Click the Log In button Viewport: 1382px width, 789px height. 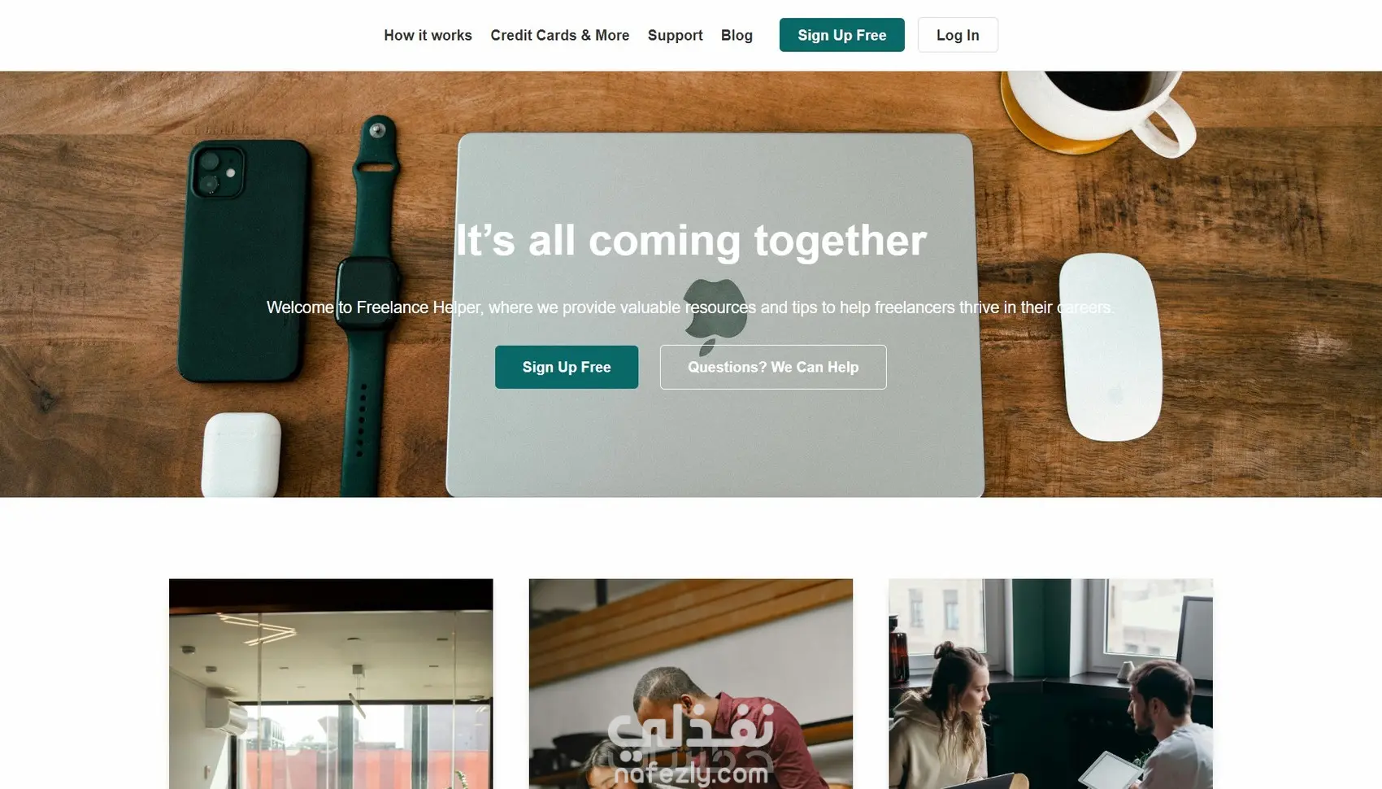click(958, 35)
